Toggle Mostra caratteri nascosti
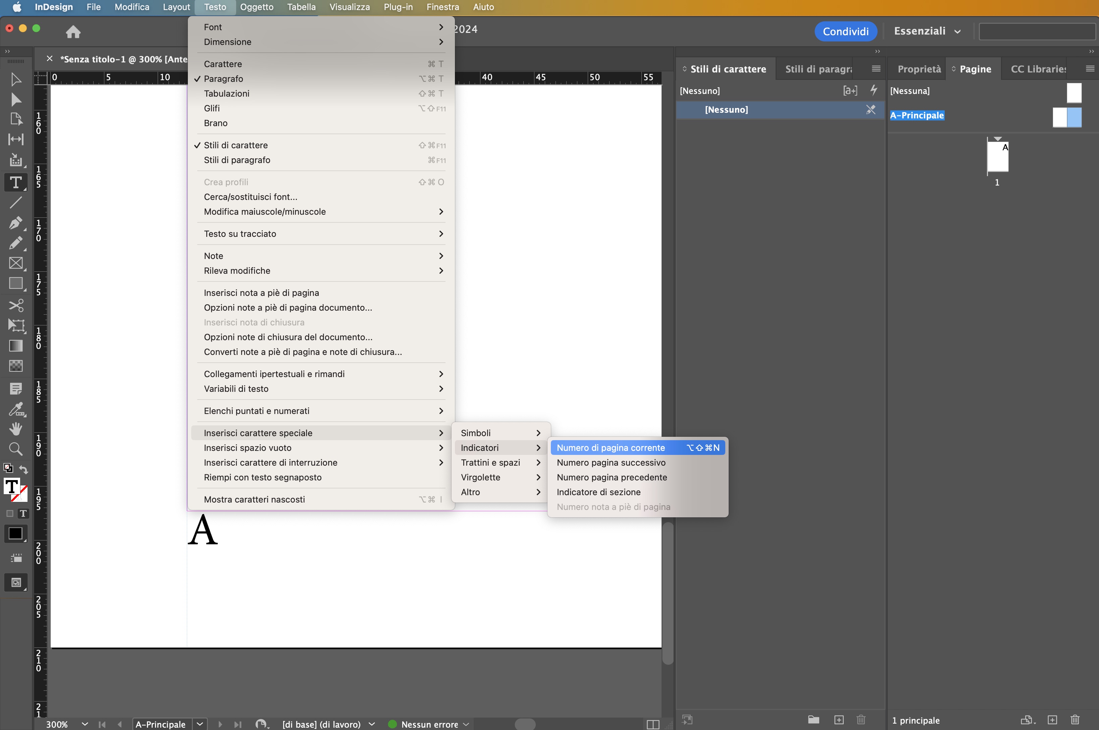Viewport: 1099px width, 730px height. pos(321,500)
